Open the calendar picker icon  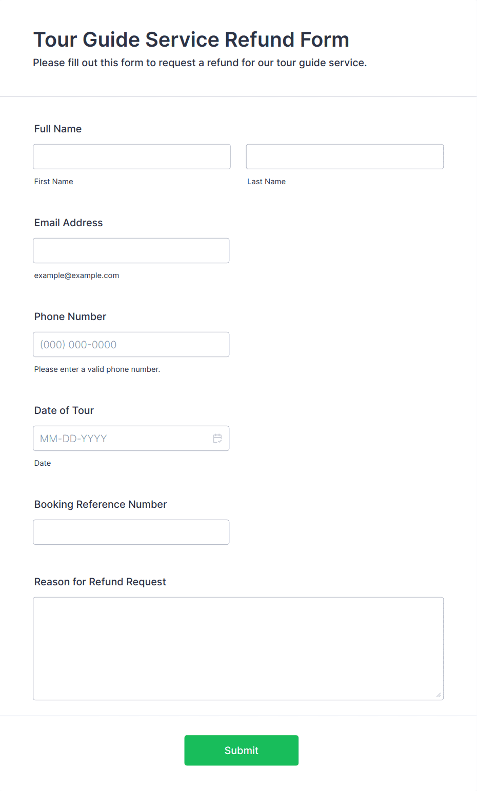[217, 439]
